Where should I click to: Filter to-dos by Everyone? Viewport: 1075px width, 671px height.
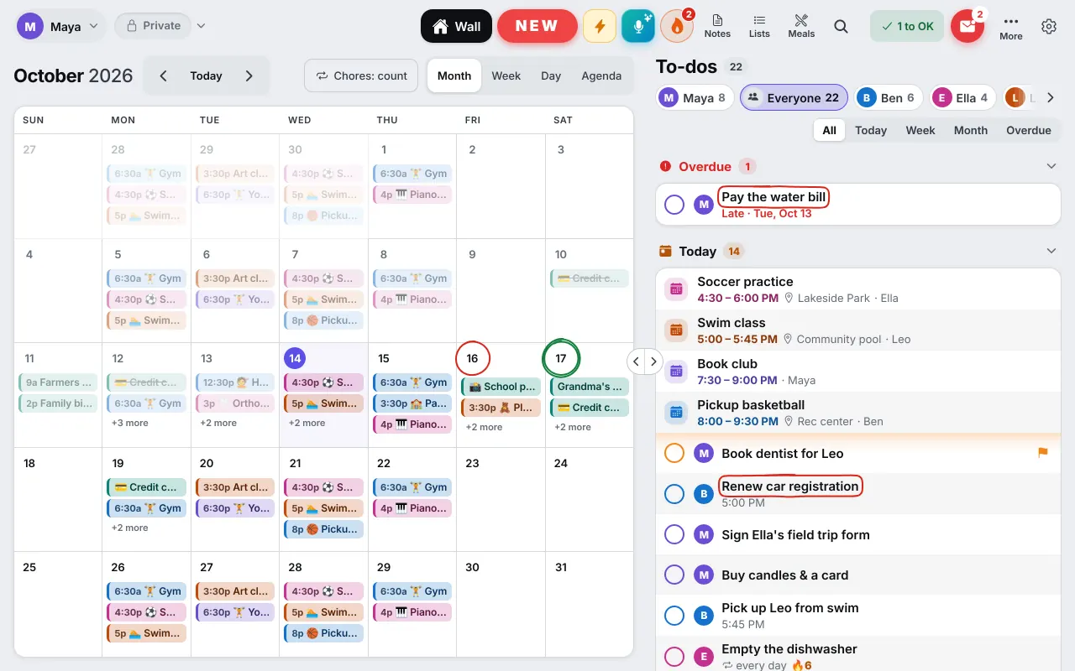(794, 98)
